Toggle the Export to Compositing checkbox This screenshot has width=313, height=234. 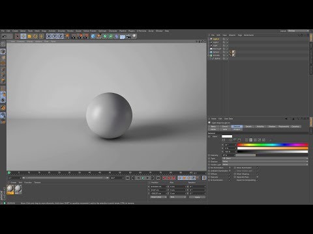click(258, 180)
